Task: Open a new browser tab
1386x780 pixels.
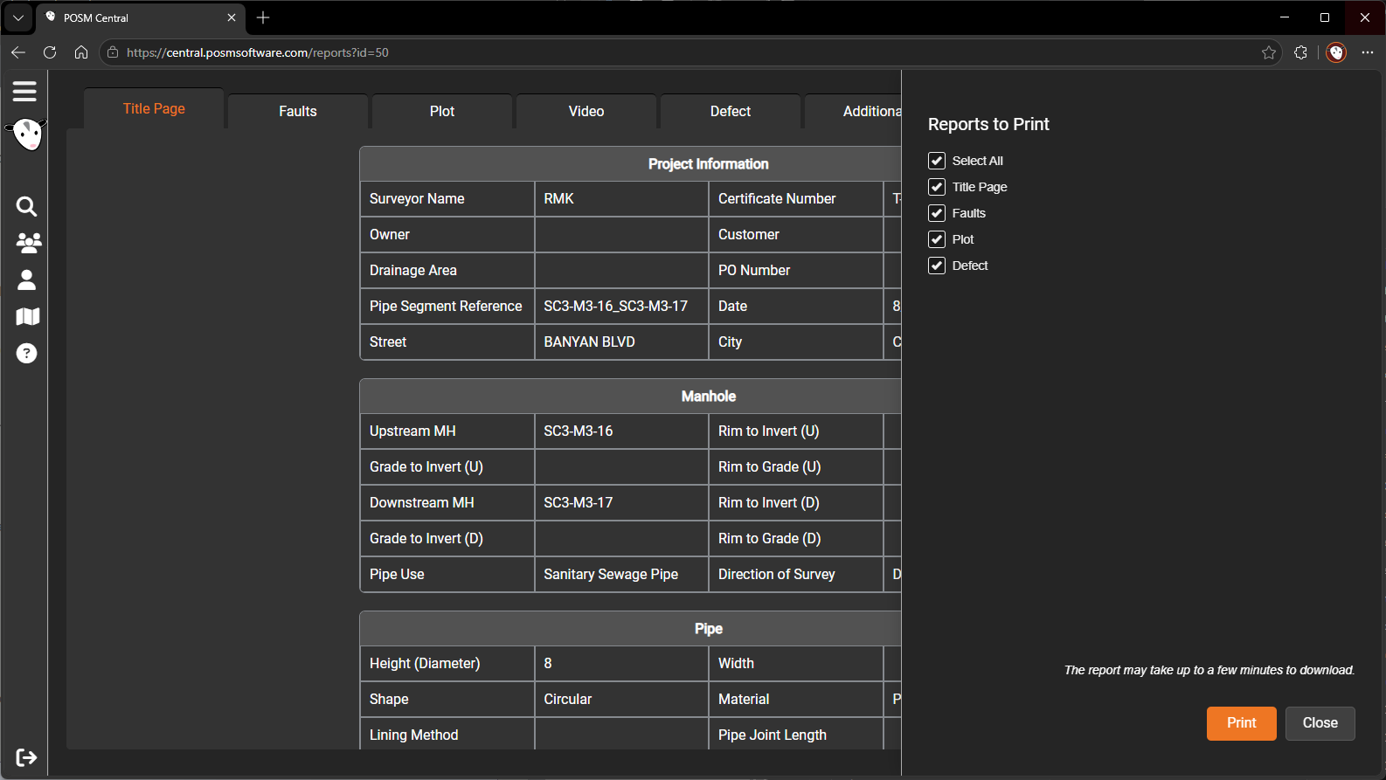Action: pos(263,17)
